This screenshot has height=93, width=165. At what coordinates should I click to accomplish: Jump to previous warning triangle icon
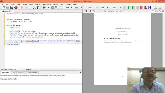pyautogui.click(x=155, y=7)
